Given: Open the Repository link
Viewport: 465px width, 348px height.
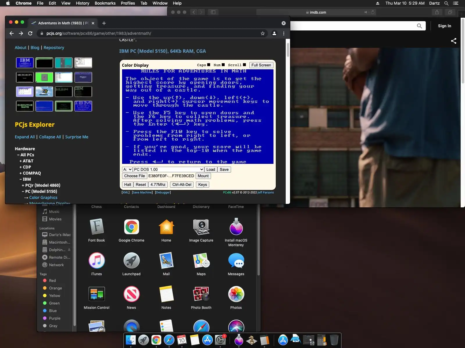Looking at the screenshot, I should (54, 48).
